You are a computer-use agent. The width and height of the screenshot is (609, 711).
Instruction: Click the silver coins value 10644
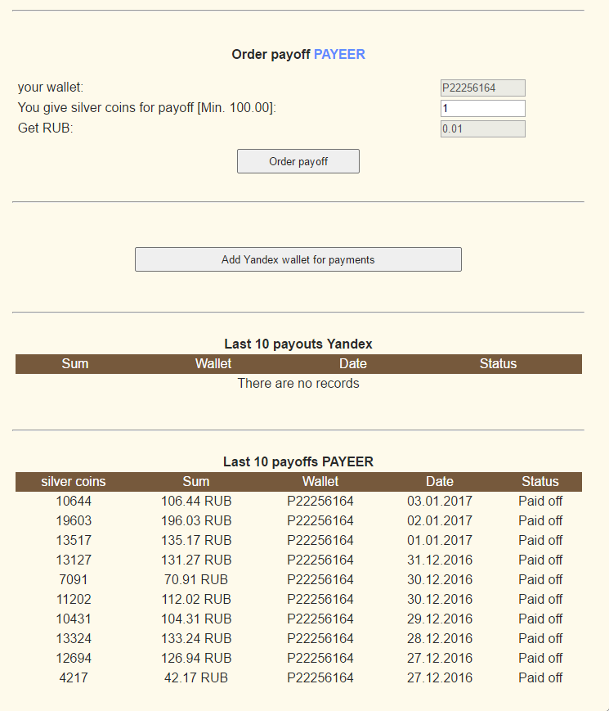74,501
